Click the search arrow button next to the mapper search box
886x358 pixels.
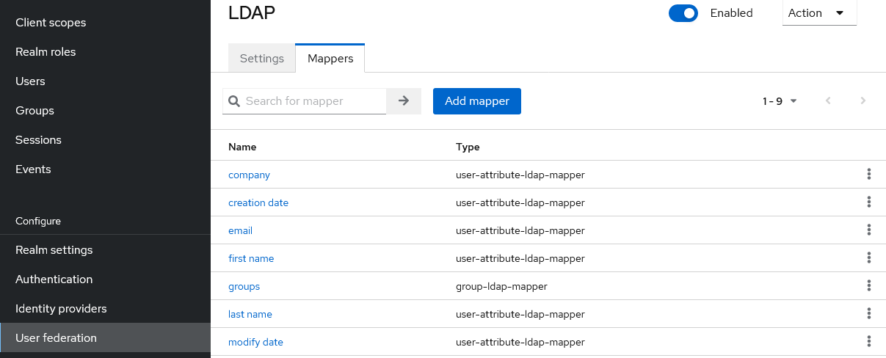(x=404, y=101)
